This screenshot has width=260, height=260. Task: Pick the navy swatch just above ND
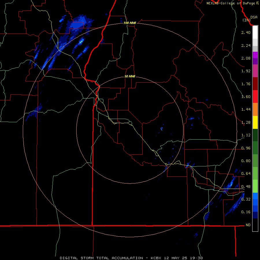pyautogui.click(x=255, y=215)
